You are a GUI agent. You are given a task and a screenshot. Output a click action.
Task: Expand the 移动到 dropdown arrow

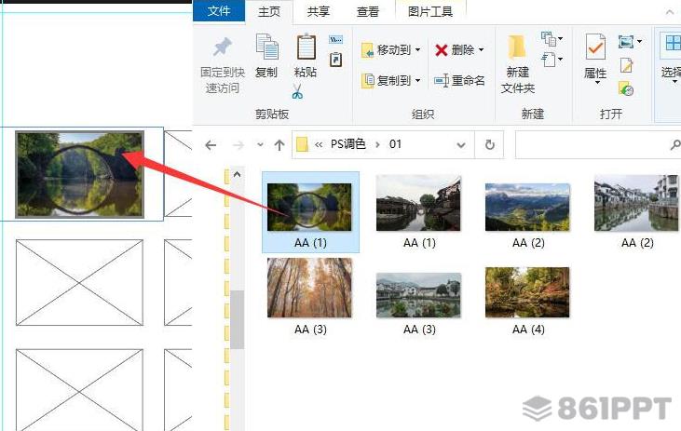point(417,50)
